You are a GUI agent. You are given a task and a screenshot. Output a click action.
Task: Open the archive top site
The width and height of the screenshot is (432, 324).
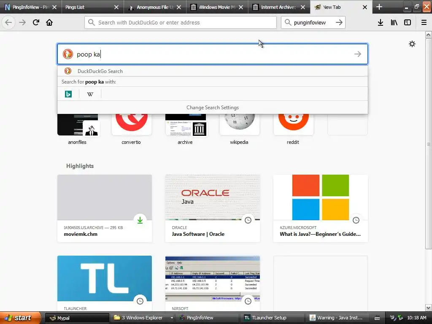(186, 130)
